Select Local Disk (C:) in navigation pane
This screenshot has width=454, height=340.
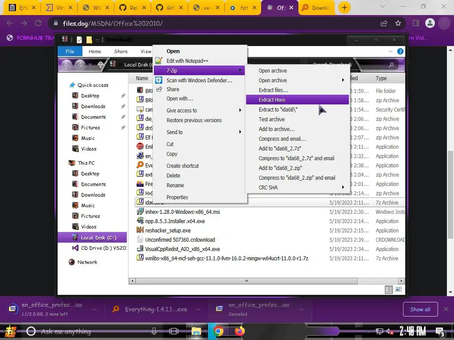(92, 238)
